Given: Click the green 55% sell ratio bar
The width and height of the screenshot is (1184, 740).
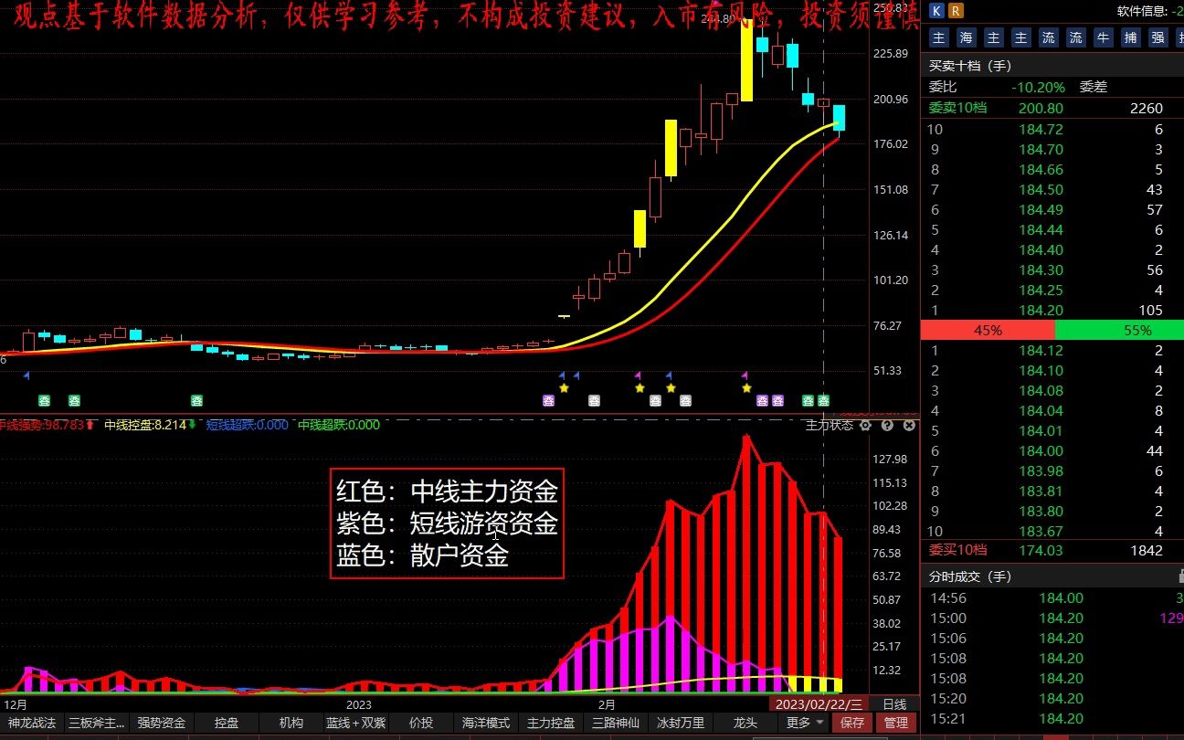Looking at the screenshot, I should click(1120, 330).
